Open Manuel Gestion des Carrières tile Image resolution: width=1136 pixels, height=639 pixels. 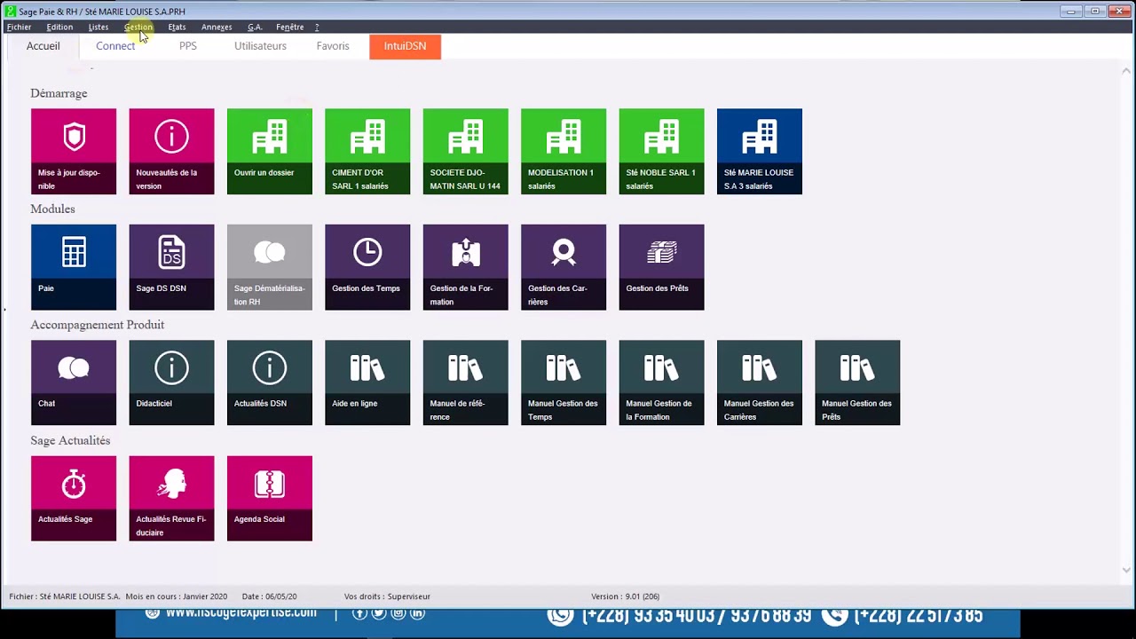click(760, 383)
